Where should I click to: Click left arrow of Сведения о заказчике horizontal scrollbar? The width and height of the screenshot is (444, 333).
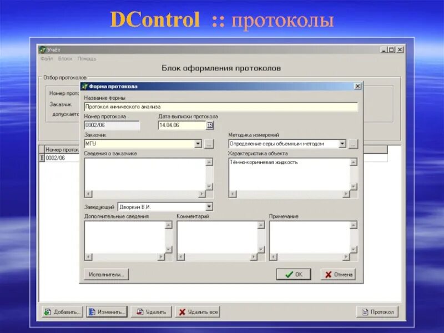point(88,194)
